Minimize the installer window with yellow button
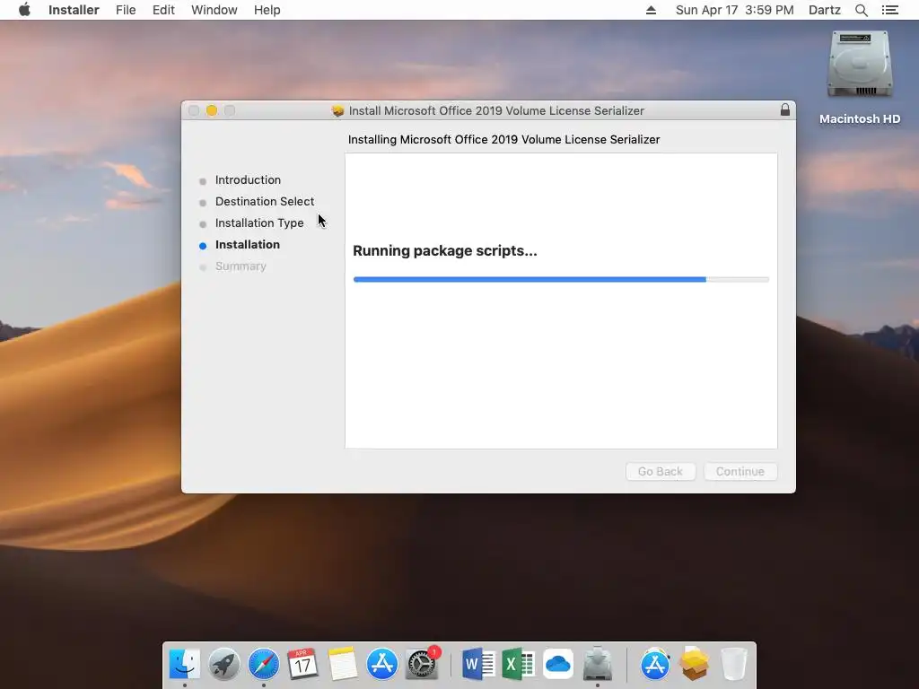919x689 pixels. pyautogui.click(x=212, y=110)
